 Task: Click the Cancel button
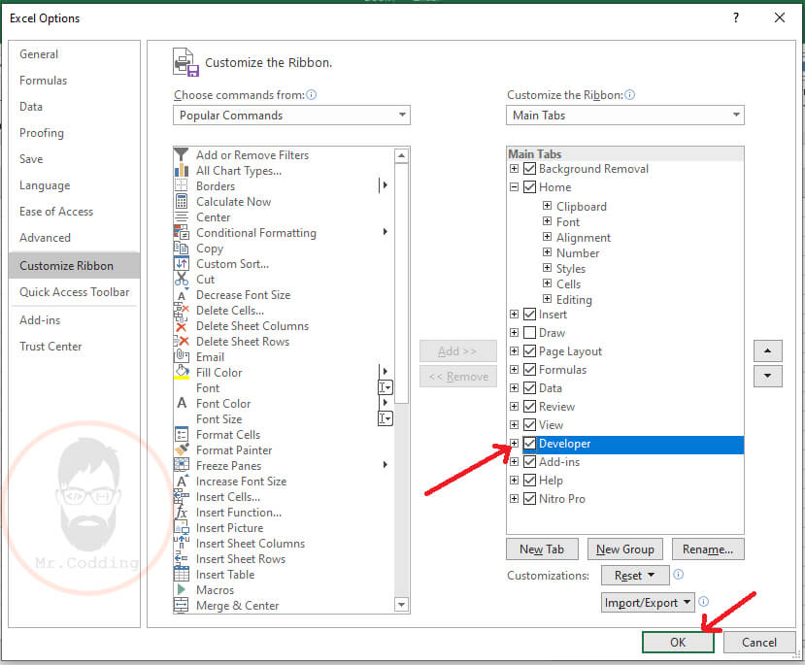(x=759, y=642)
